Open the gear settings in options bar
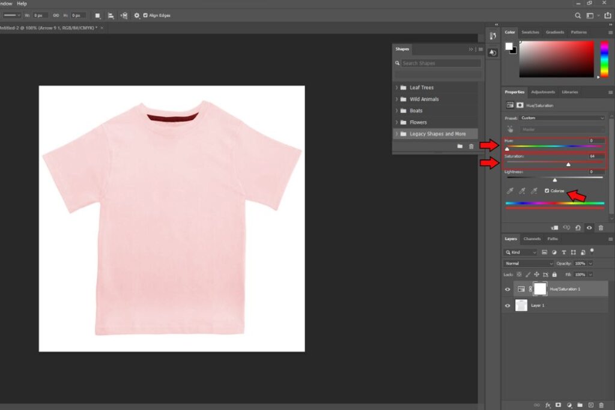This screenshot has height=410, width=615. pos(136,16)
